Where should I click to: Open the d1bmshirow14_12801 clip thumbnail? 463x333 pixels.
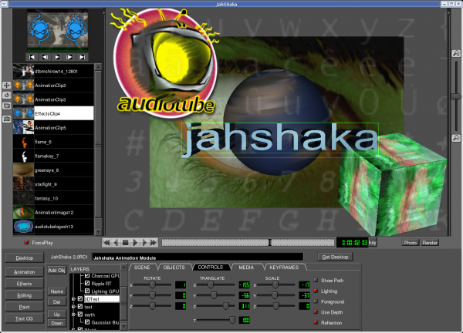[x=23, y=71]
